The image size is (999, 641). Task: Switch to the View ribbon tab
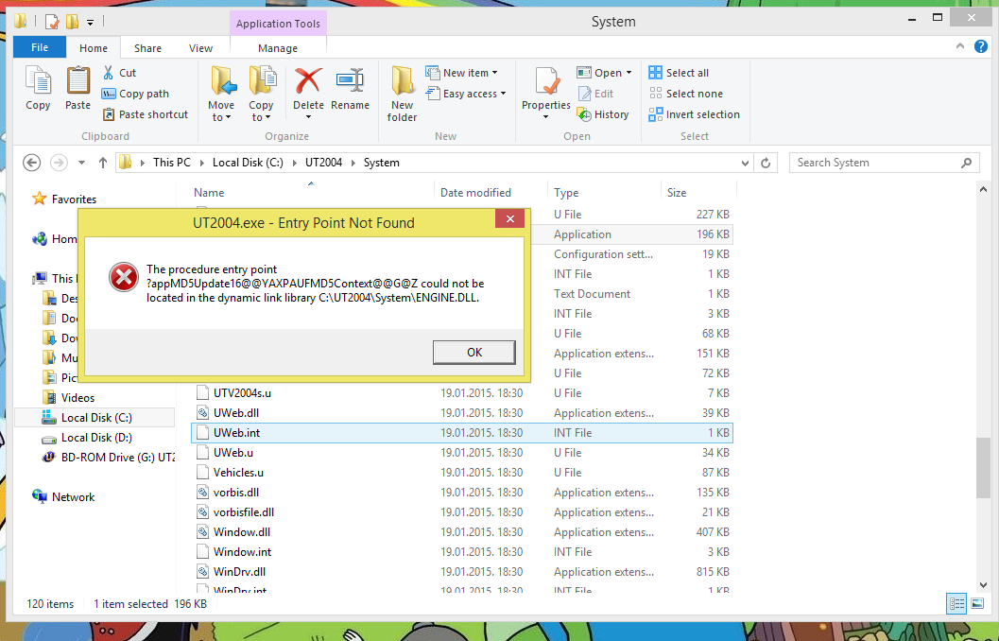200,48
